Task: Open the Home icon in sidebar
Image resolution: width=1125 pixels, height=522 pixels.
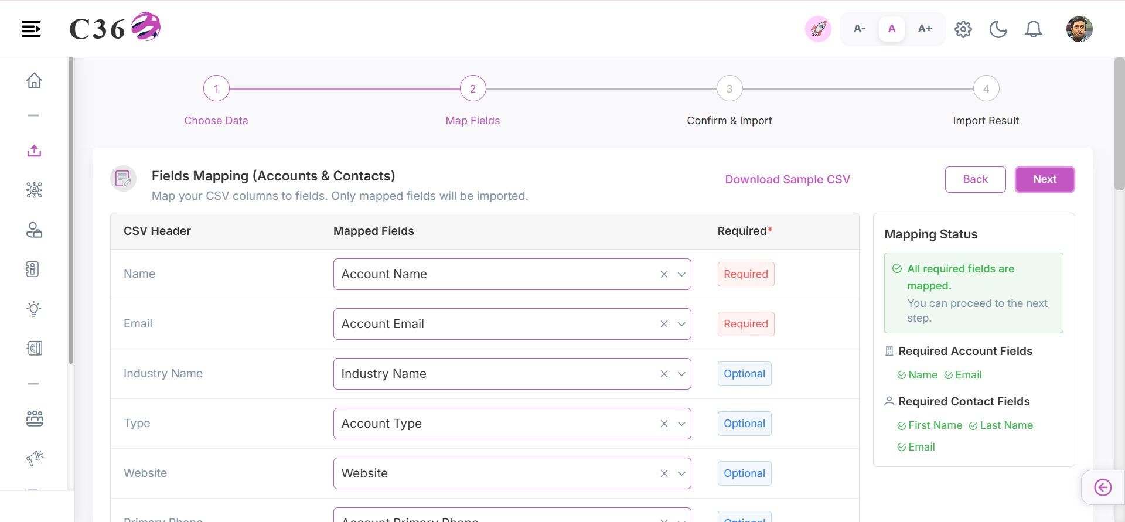Action: pyautogui.click(x=34, y=81)
